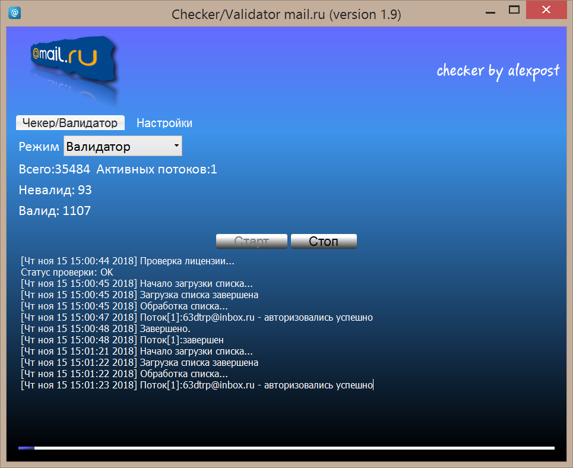Image resolution: width=573 pixels, height=468 pixels.
Task: Click the 'checker by alexpost' text
Action: click(498, 71)
